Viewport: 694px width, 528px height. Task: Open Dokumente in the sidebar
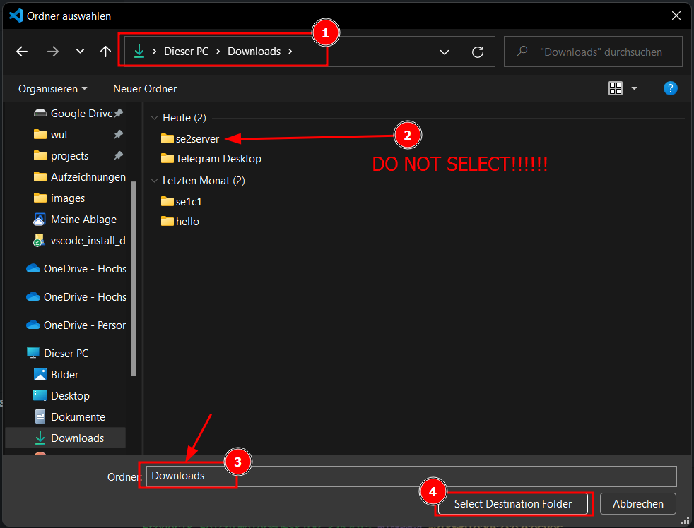tap(78, 417)
